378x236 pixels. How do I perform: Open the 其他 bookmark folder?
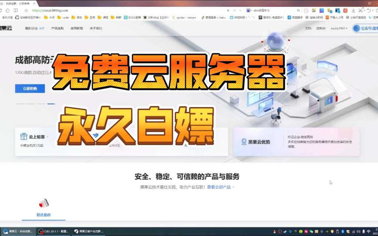point(77,17)
